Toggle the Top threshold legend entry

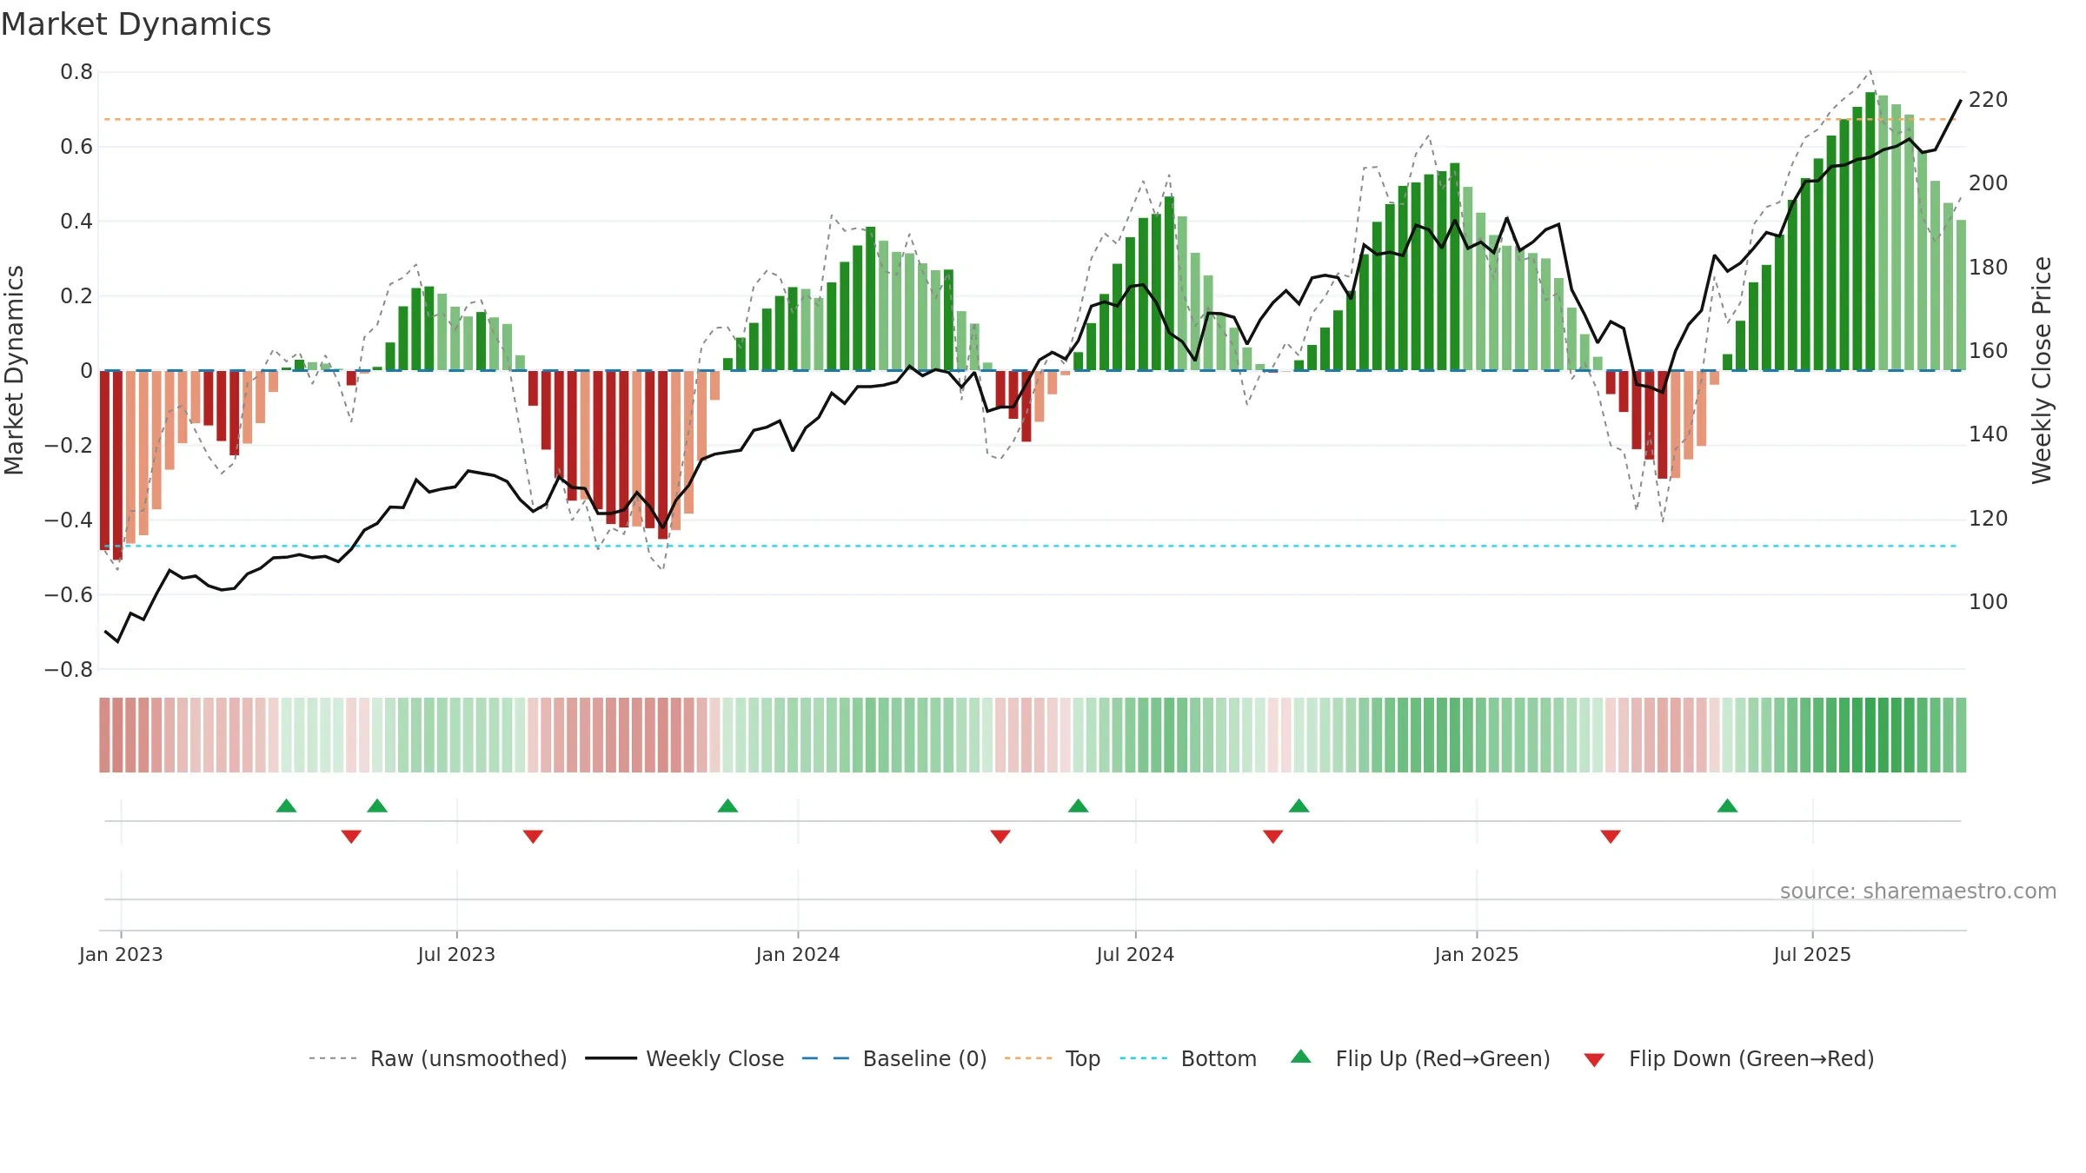1053,1058
